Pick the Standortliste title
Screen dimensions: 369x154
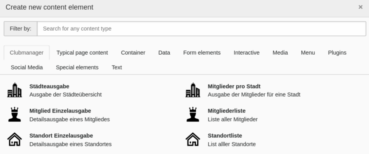point(225,136)
